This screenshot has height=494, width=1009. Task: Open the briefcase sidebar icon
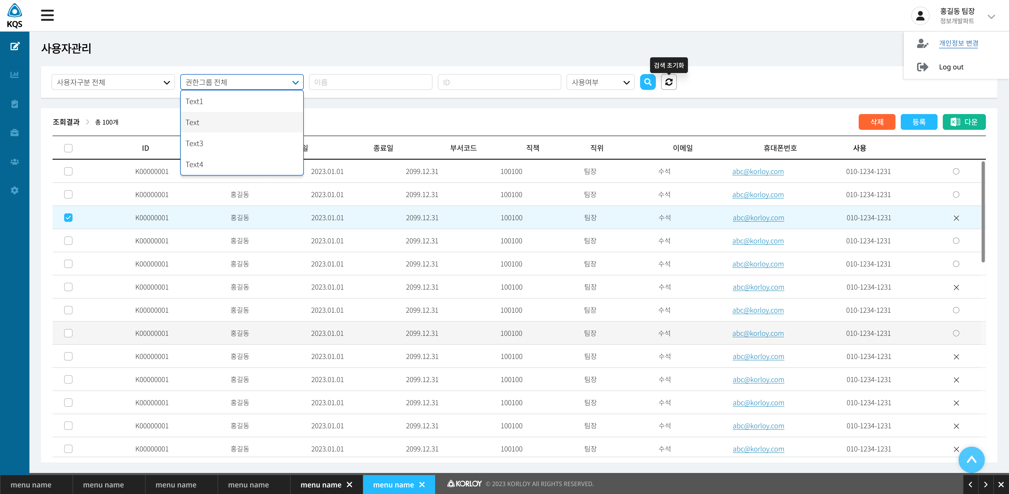click(14, 132)
